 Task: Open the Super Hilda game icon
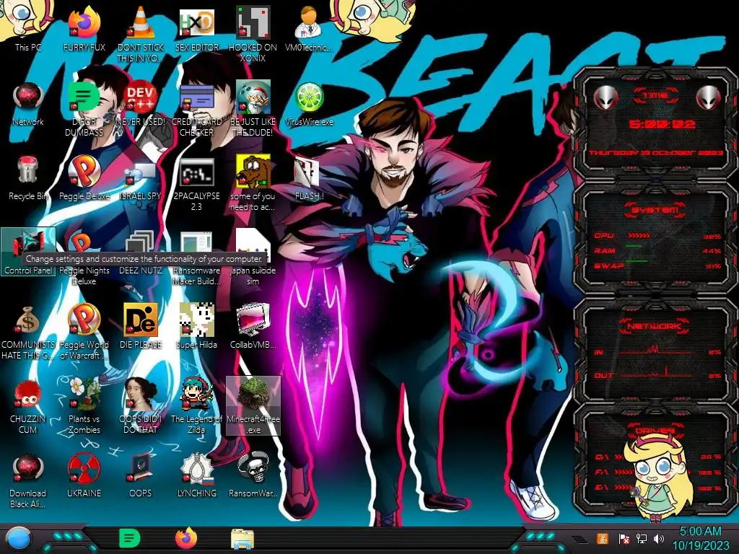tap(196, 325)
